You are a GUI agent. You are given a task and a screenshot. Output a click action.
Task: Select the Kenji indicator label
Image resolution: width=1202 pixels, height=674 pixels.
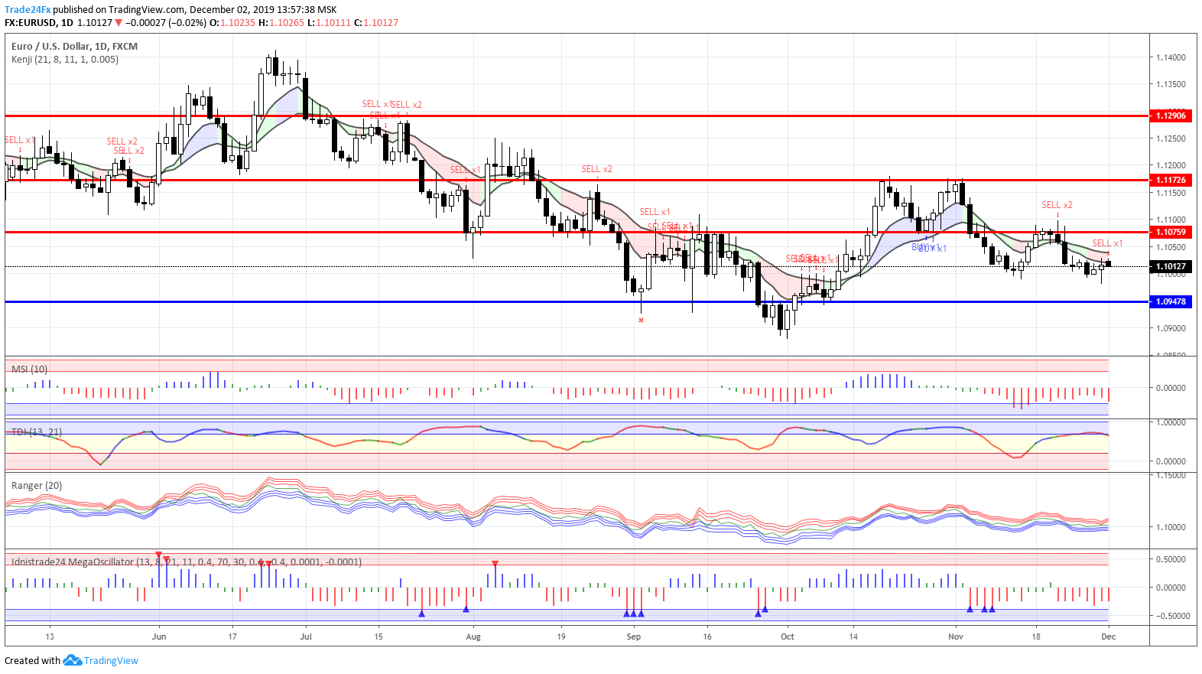click(x=65, y=60)
